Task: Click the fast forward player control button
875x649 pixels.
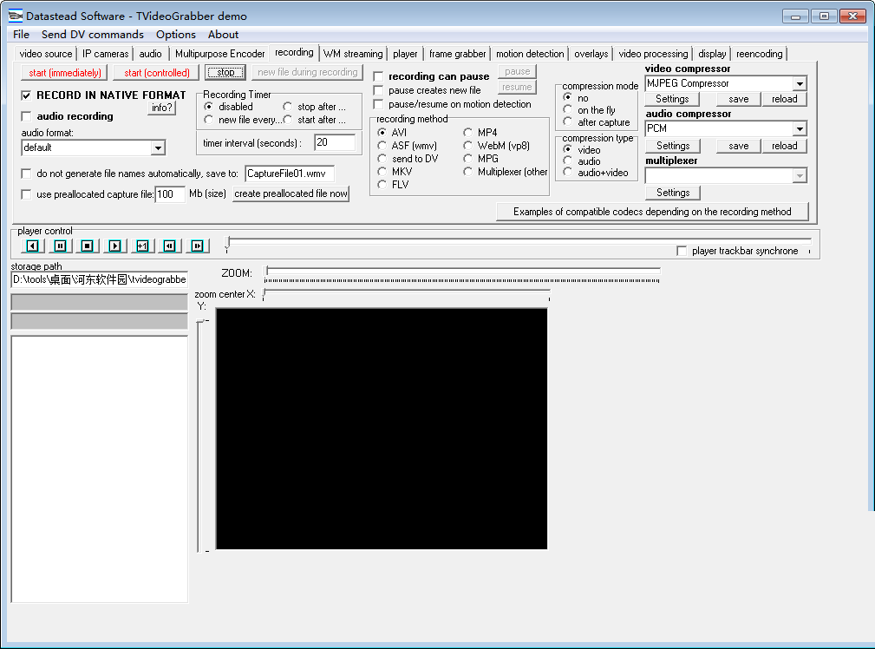Action: 197,246
